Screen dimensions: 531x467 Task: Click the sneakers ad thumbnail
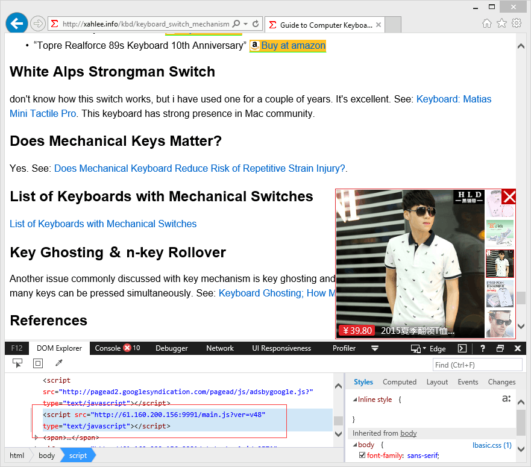500,233
